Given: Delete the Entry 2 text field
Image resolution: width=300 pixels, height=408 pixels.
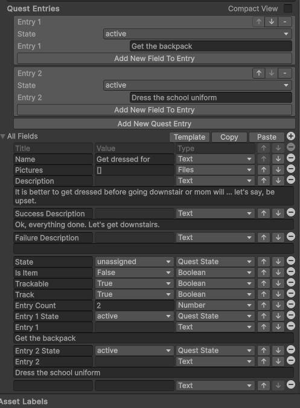Looking at the screenshot, I should click(x=291, y=360).
